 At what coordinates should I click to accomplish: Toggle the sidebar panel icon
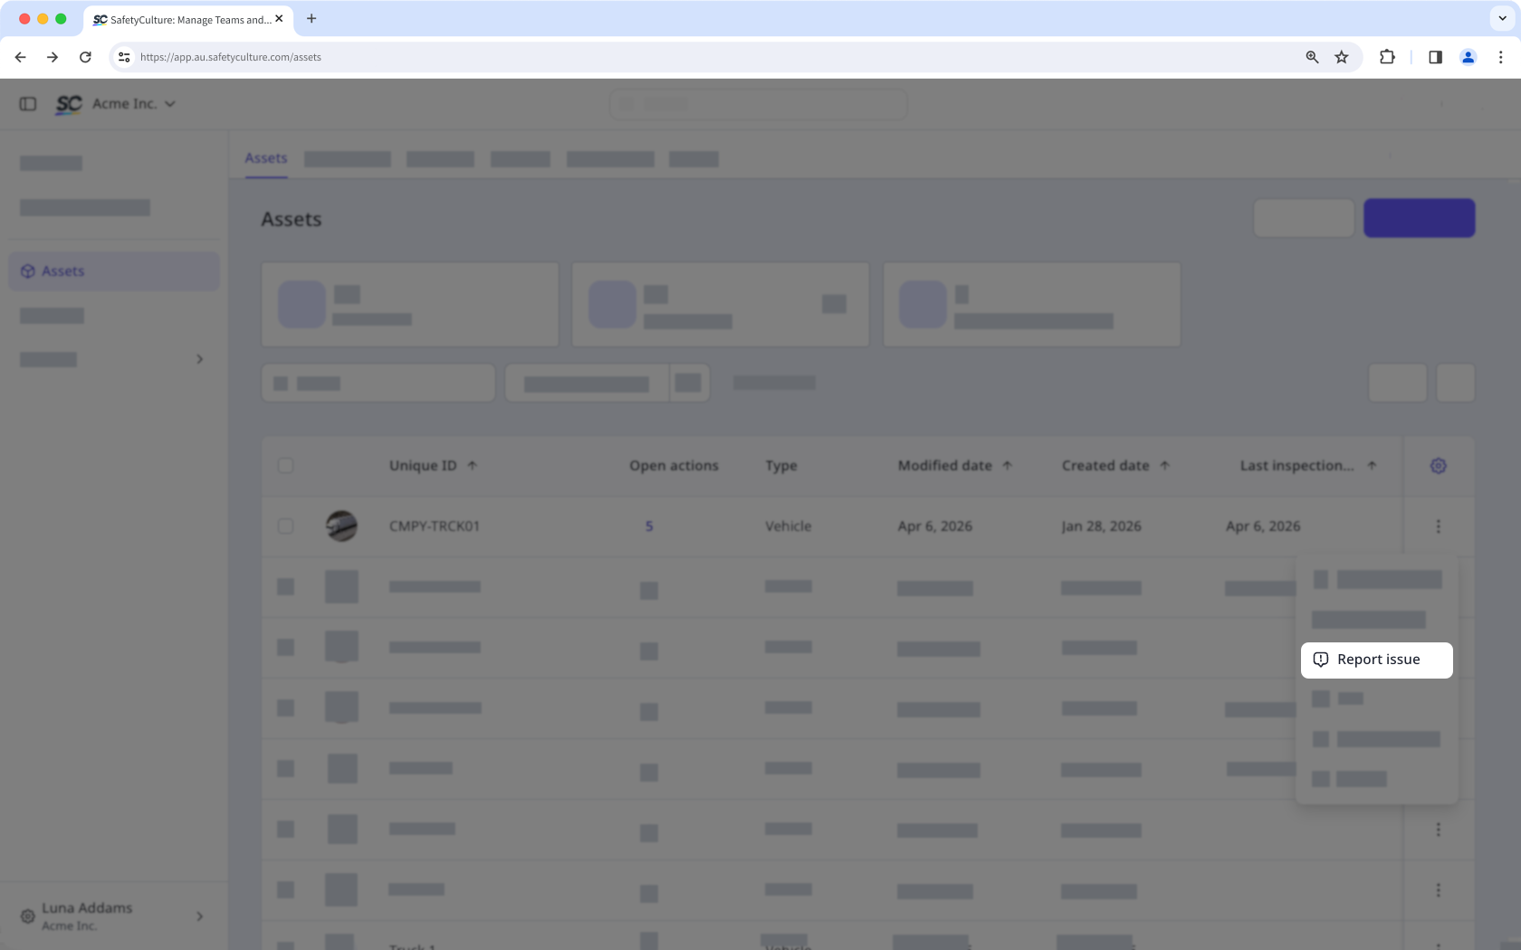pos(28,104)
